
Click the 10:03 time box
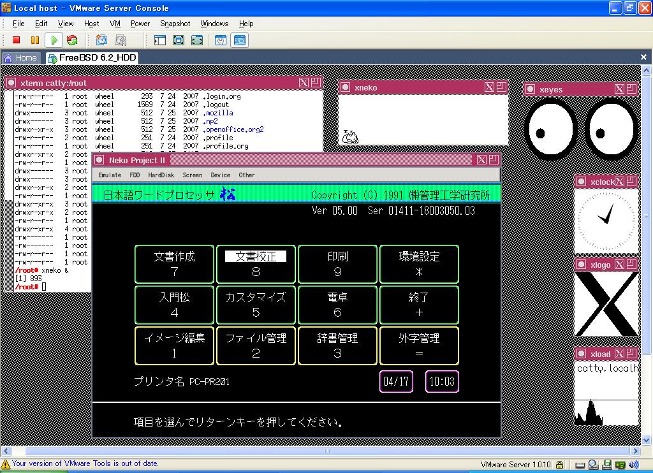[x=442, y=381]
